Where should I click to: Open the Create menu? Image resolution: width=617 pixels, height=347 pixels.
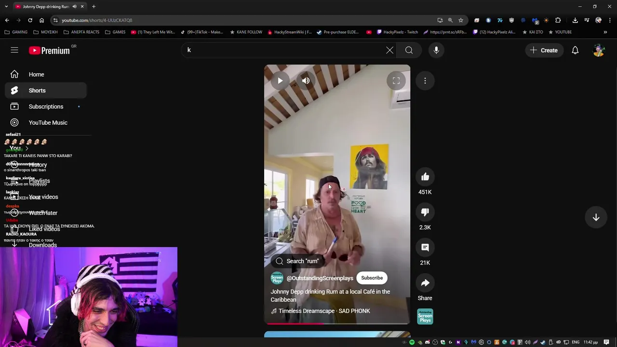point(544,50)
